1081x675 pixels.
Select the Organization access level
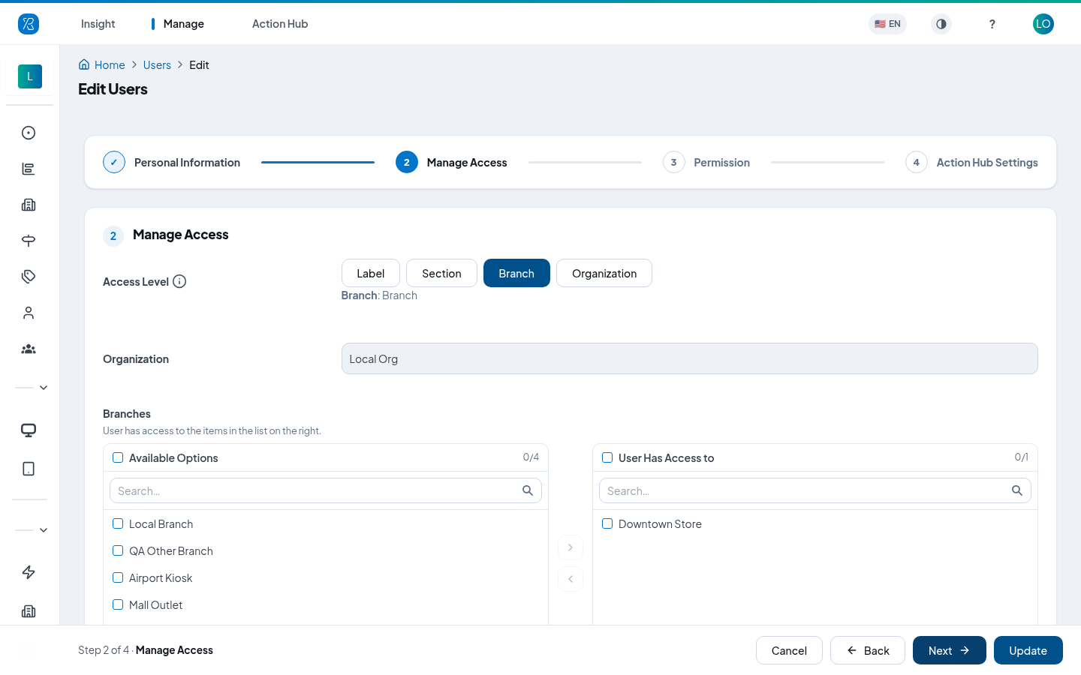click(604, 273)
